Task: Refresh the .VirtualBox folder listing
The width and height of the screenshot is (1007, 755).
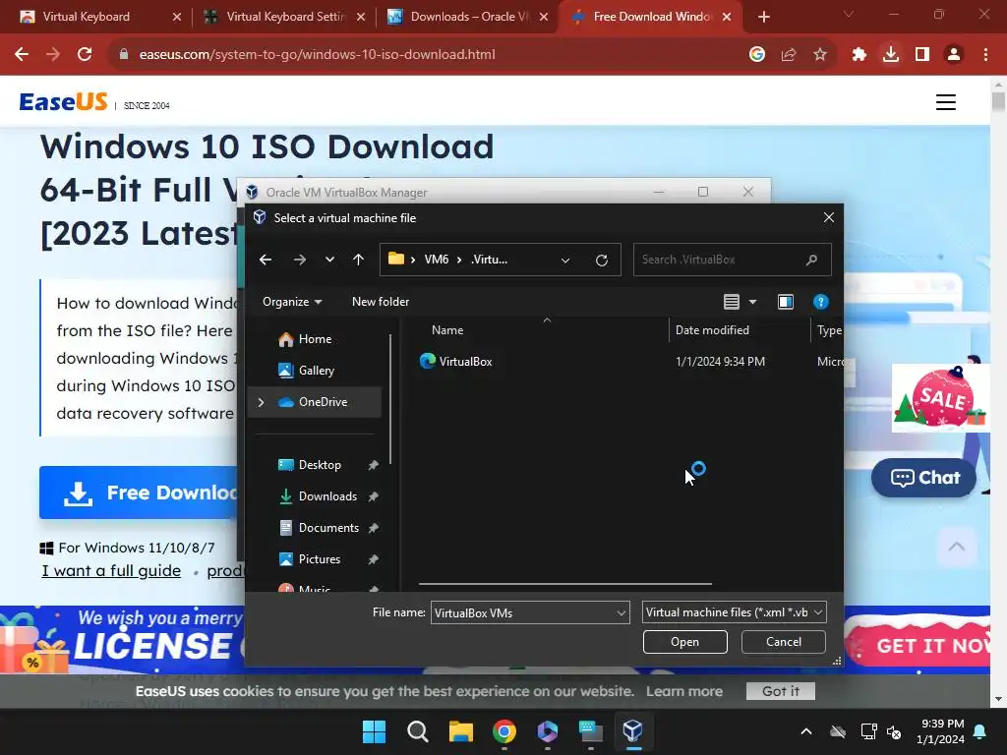Action: (602, 260)
